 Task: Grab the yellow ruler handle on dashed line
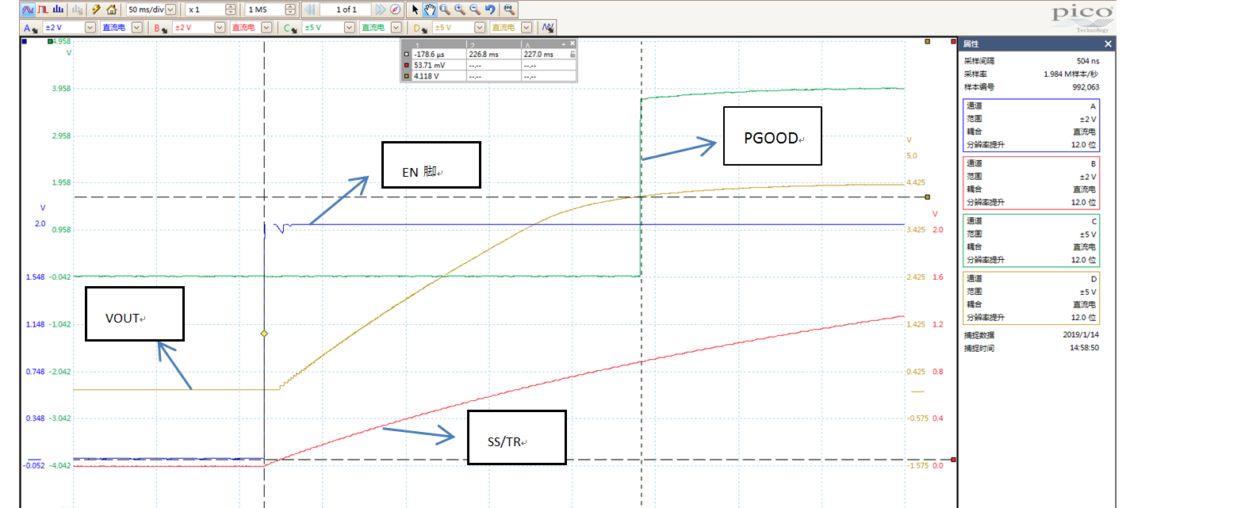click(x=927, y=197)
